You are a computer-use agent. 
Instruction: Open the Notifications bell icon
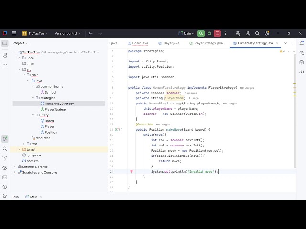(302, 43)
